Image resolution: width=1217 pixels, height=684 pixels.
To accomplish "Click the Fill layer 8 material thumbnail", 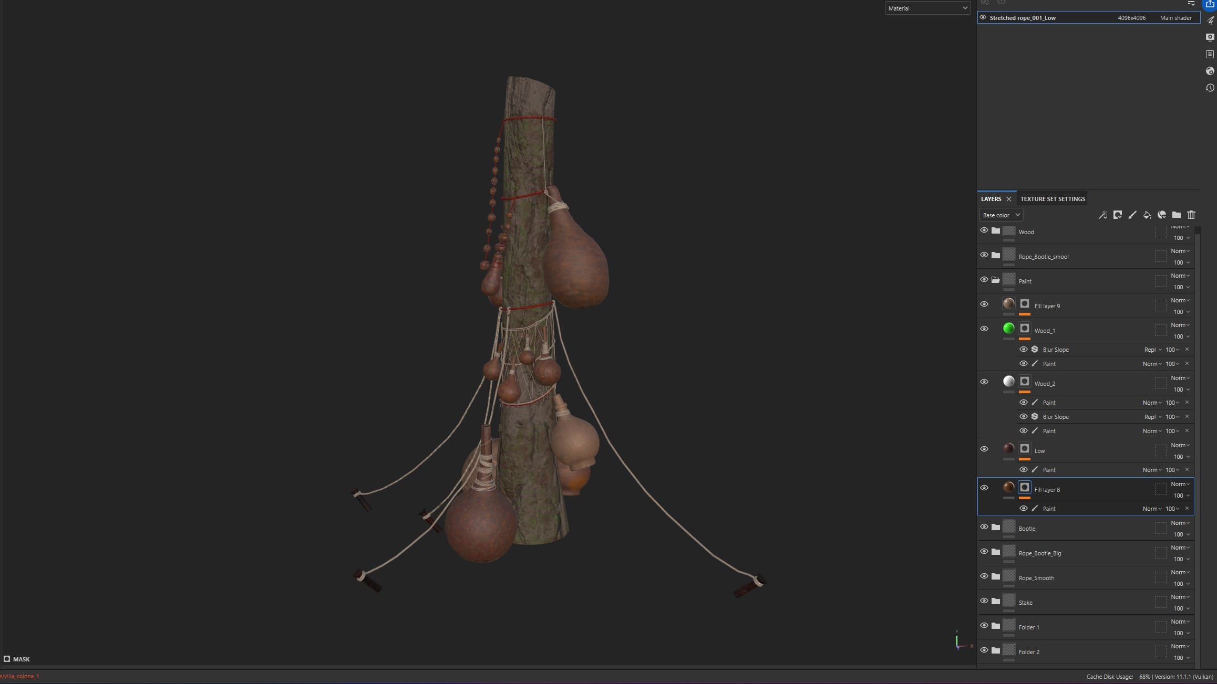I will [1009, 488].
